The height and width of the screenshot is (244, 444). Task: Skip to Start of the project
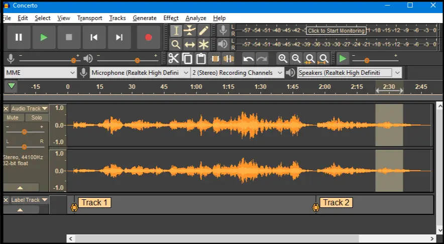click(x=94, y=37)
